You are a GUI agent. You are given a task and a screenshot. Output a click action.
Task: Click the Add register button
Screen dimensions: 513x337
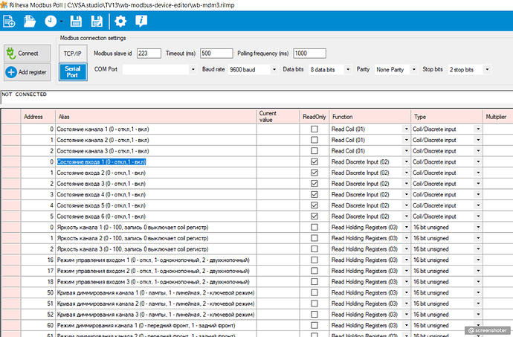(x=28, y=72)
